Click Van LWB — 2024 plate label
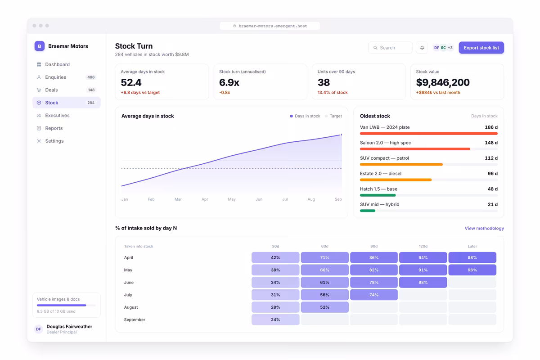The height and width of the screenshot is (360, 540). (x=385, y=127)
